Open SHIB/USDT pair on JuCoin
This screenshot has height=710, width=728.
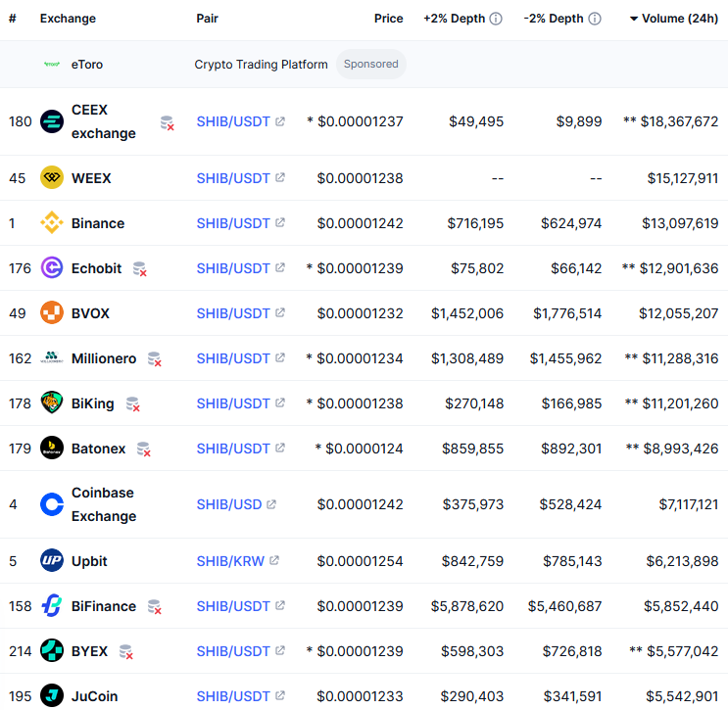pyautogui.click(x=233, y=696)
